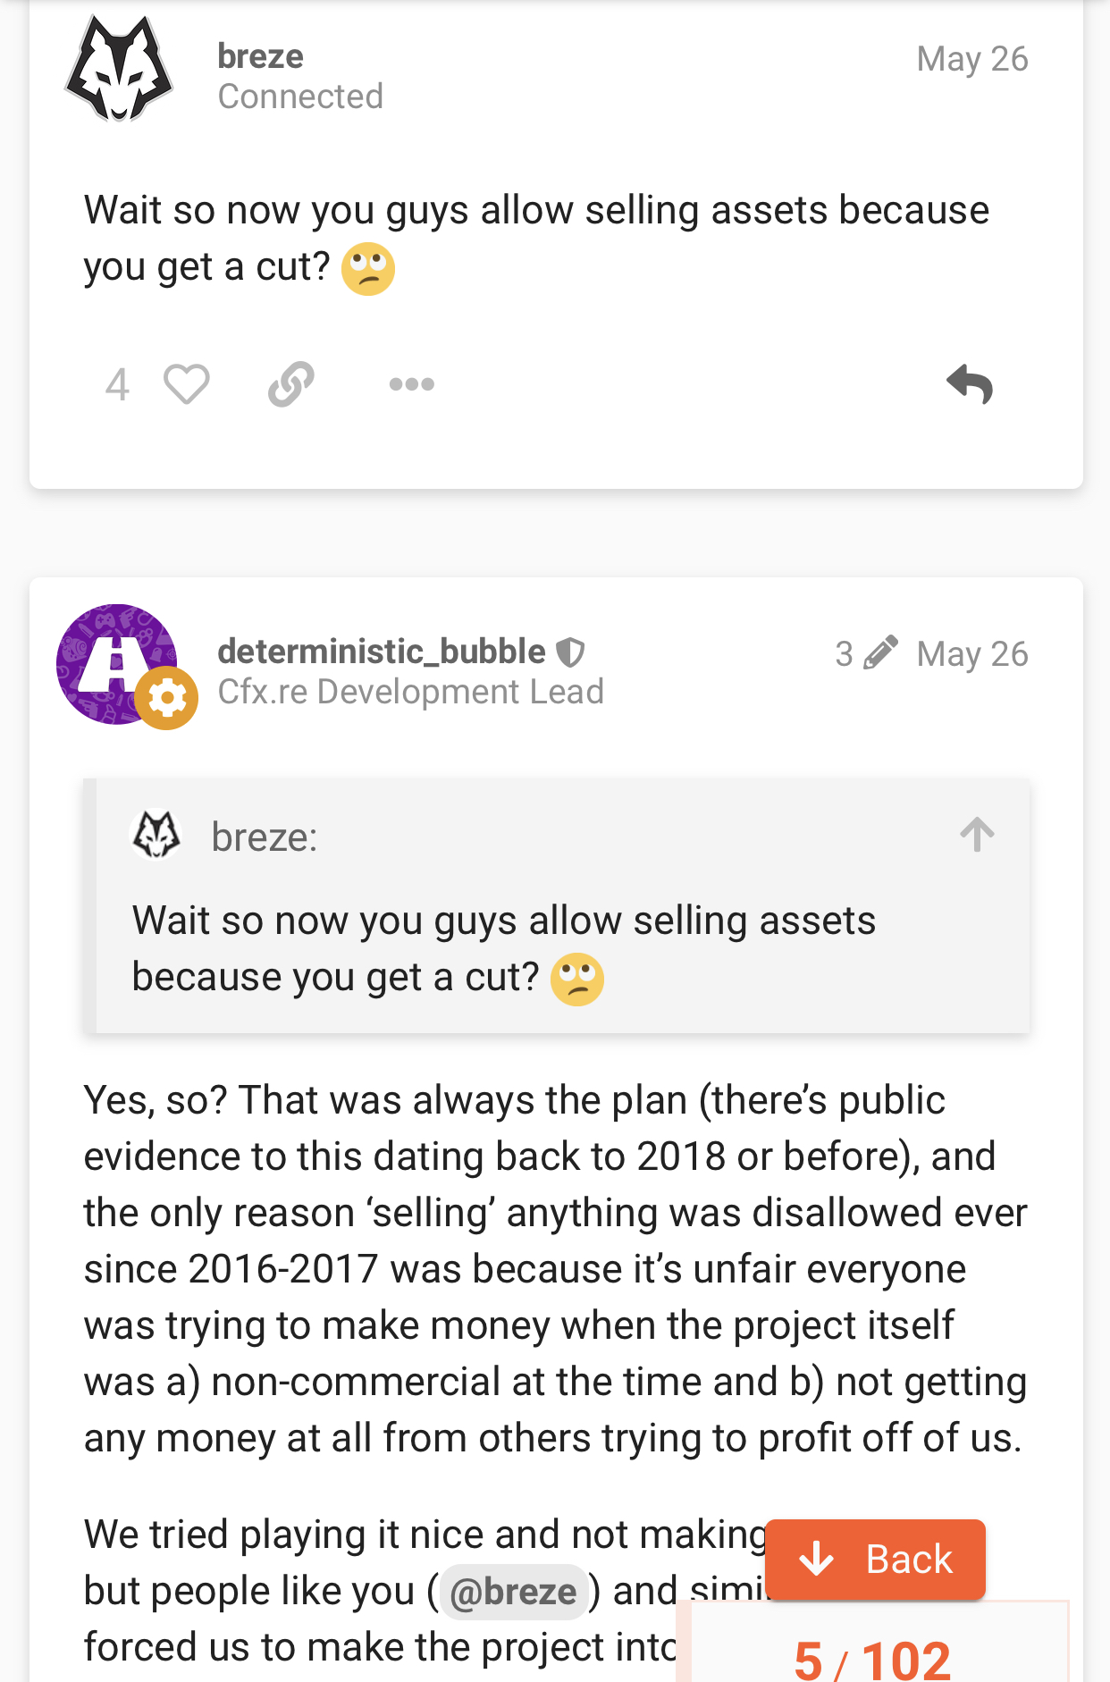Open deterministic_bubble username link
The image size is (1110, 1682).
coord(382,652)
